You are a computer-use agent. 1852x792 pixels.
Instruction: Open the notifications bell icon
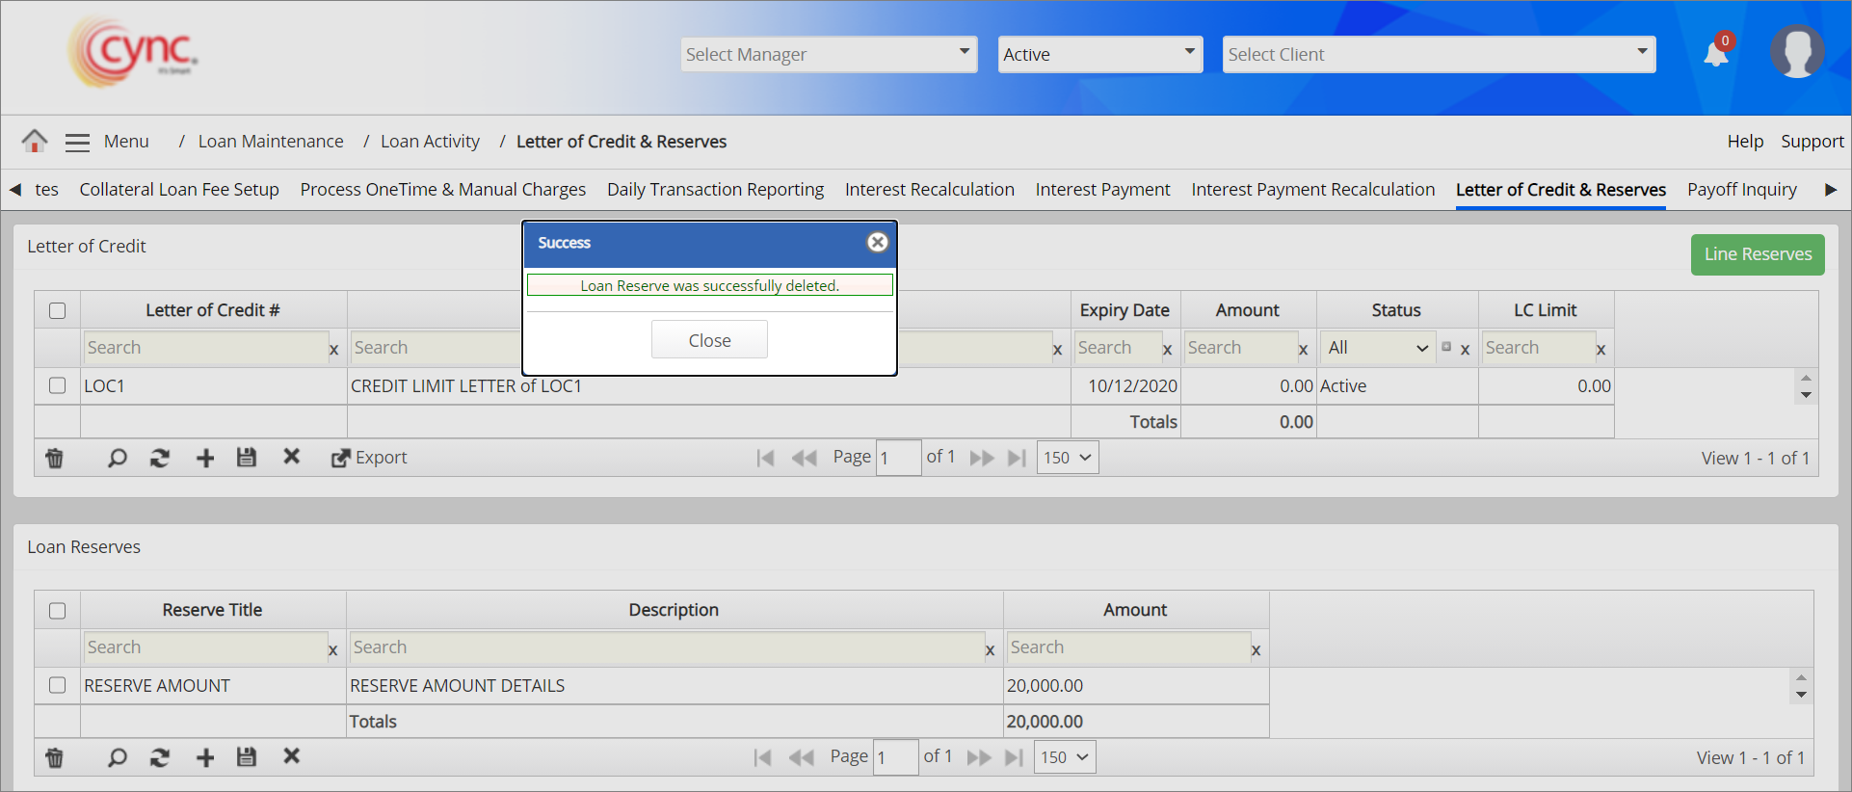point(1716,54)
